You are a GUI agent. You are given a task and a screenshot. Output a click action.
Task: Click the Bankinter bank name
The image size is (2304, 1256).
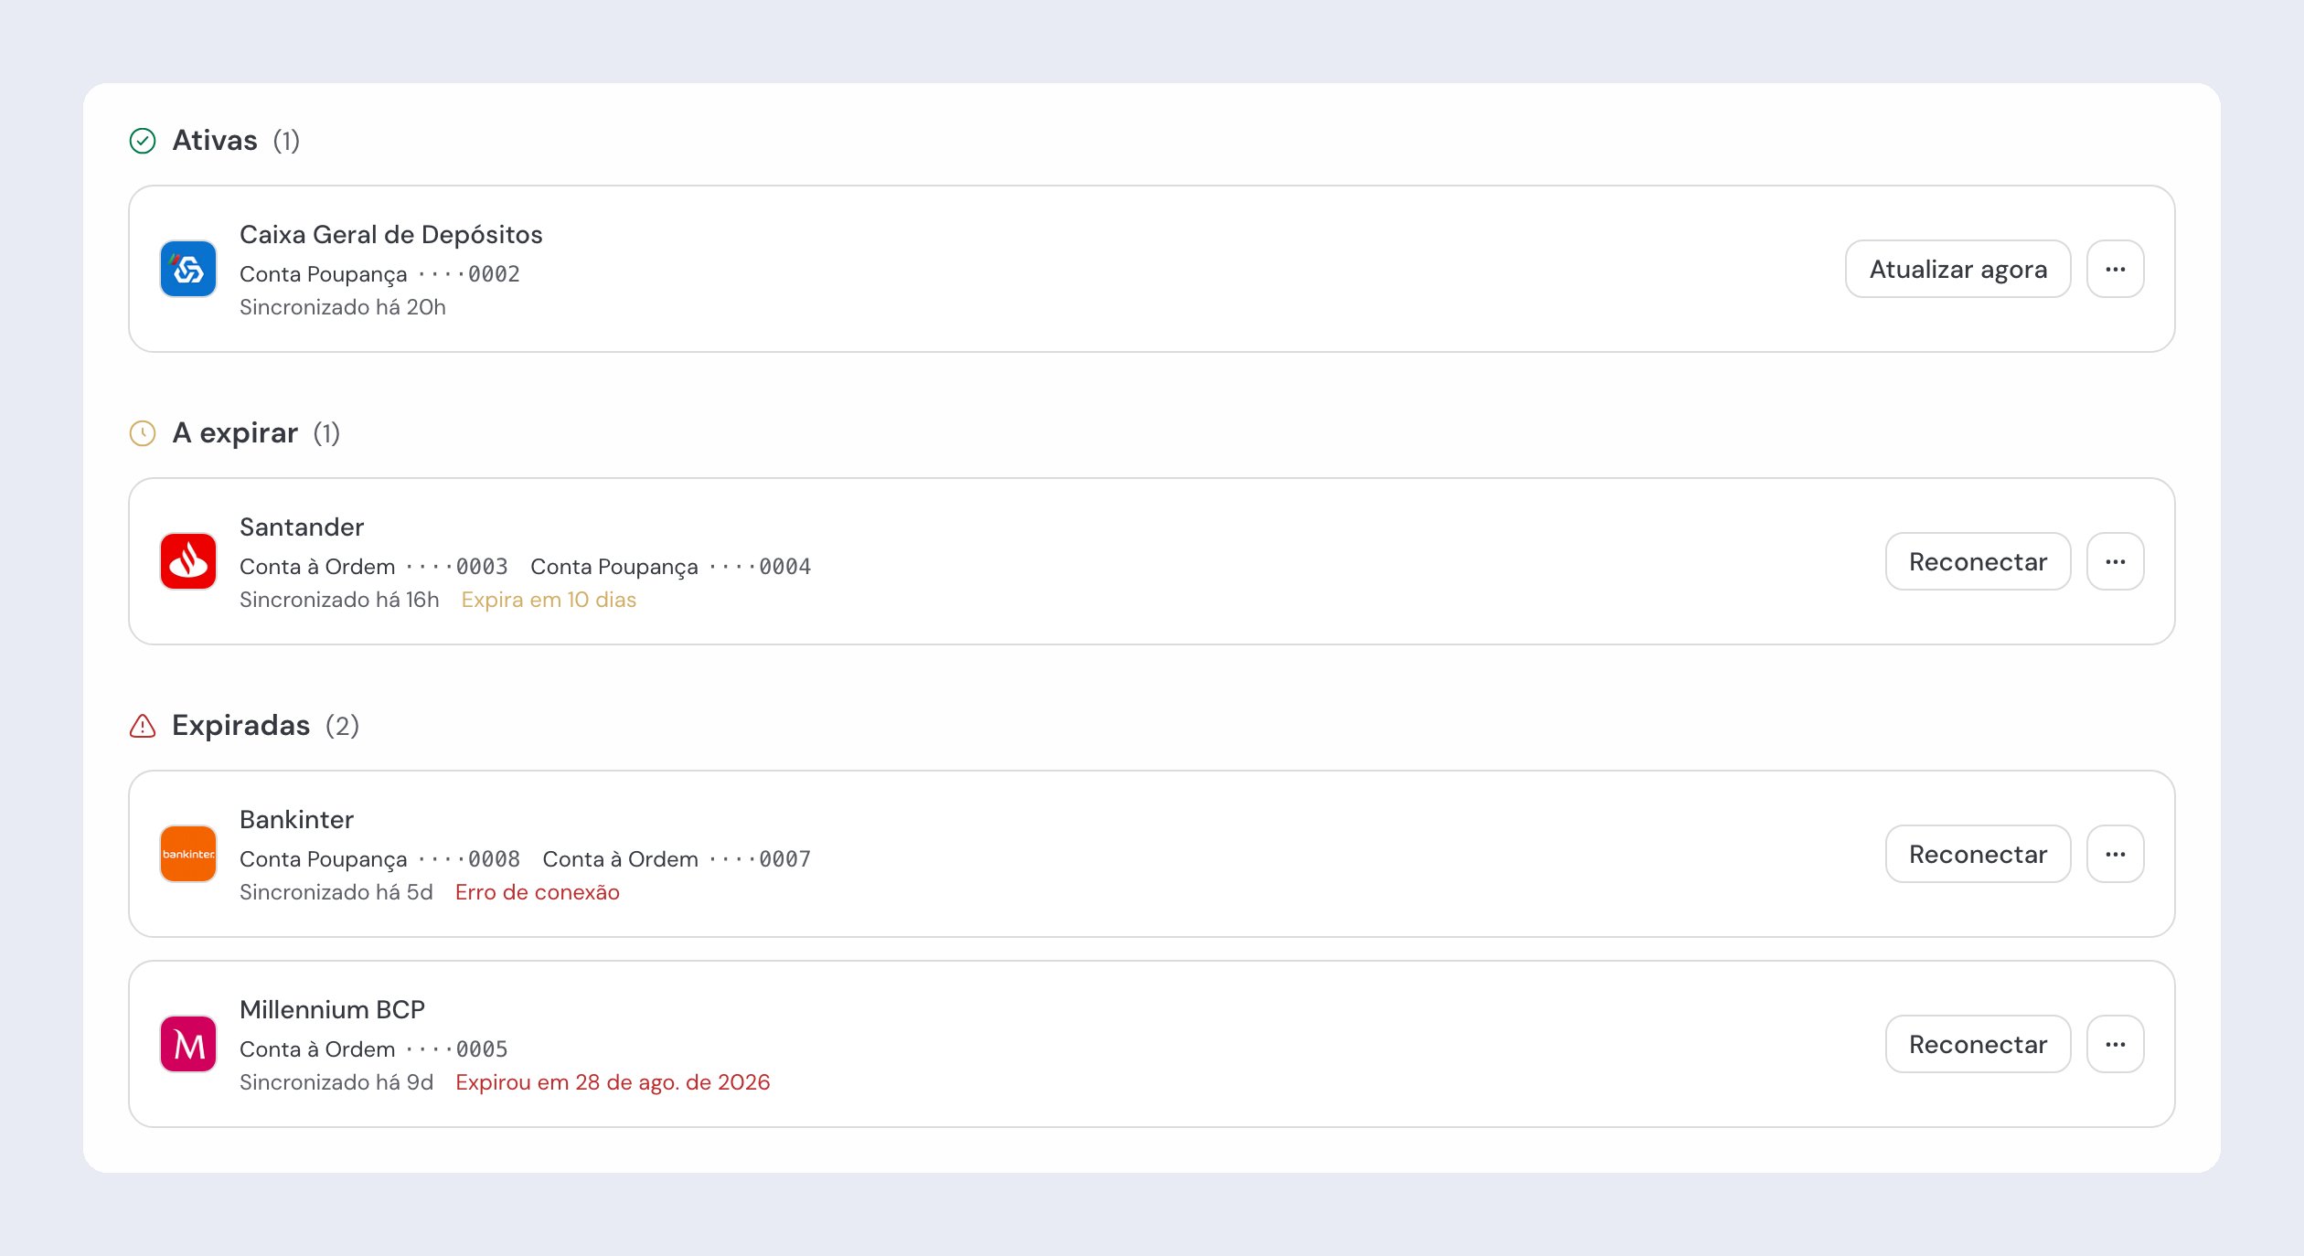(296, 820)
